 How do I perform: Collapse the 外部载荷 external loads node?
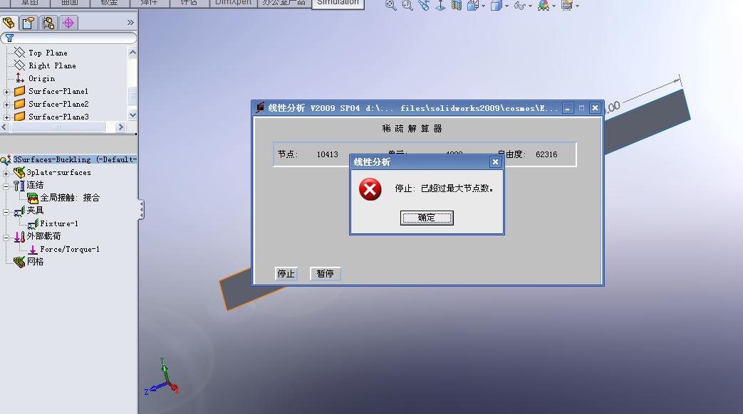(x=6, y=237)
